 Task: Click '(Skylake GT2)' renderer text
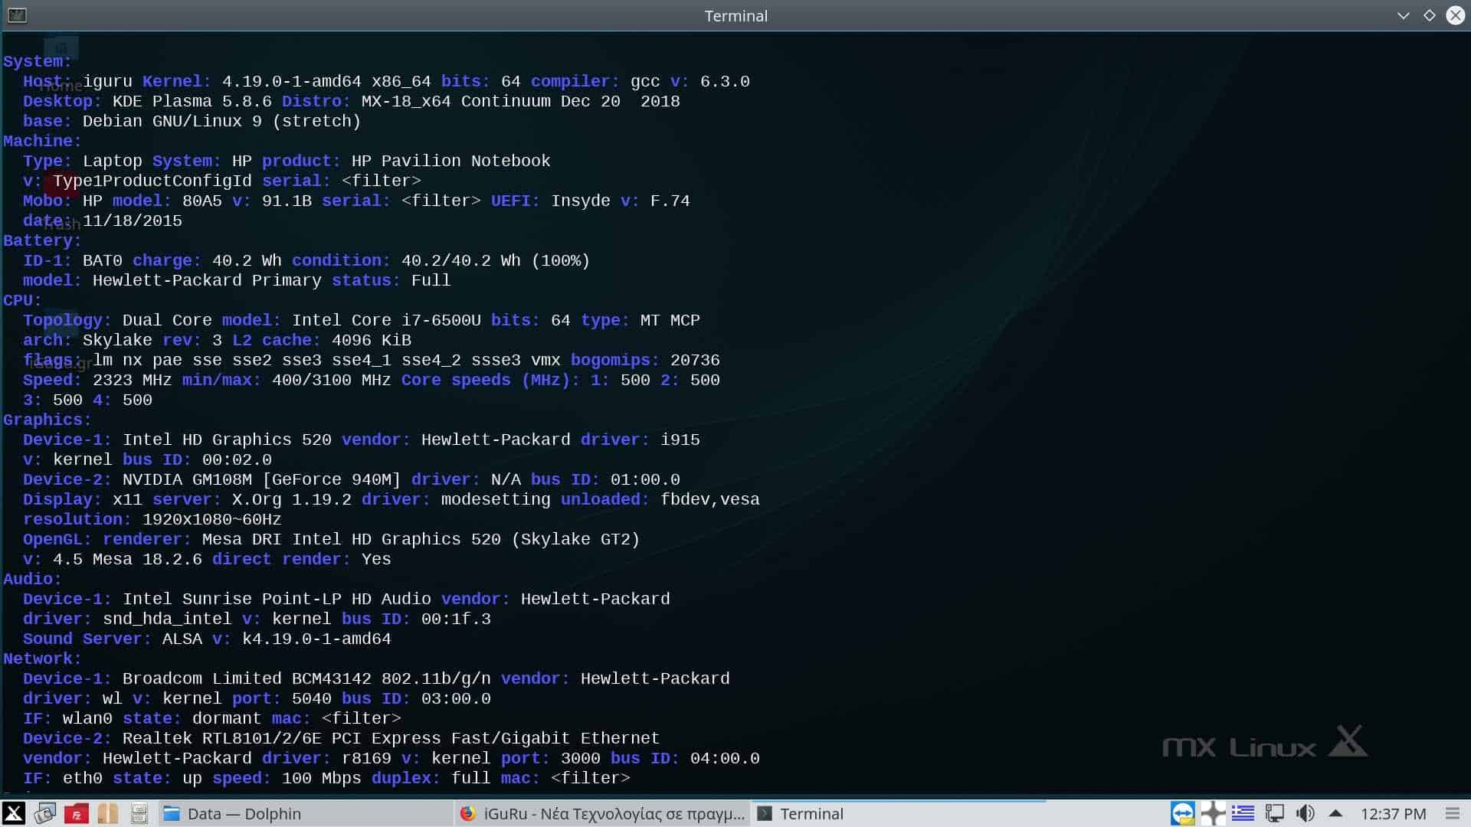575,539
